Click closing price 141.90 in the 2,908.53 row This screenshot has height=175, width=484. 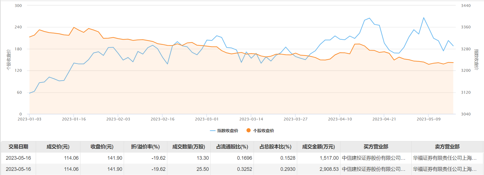(115, 169)
